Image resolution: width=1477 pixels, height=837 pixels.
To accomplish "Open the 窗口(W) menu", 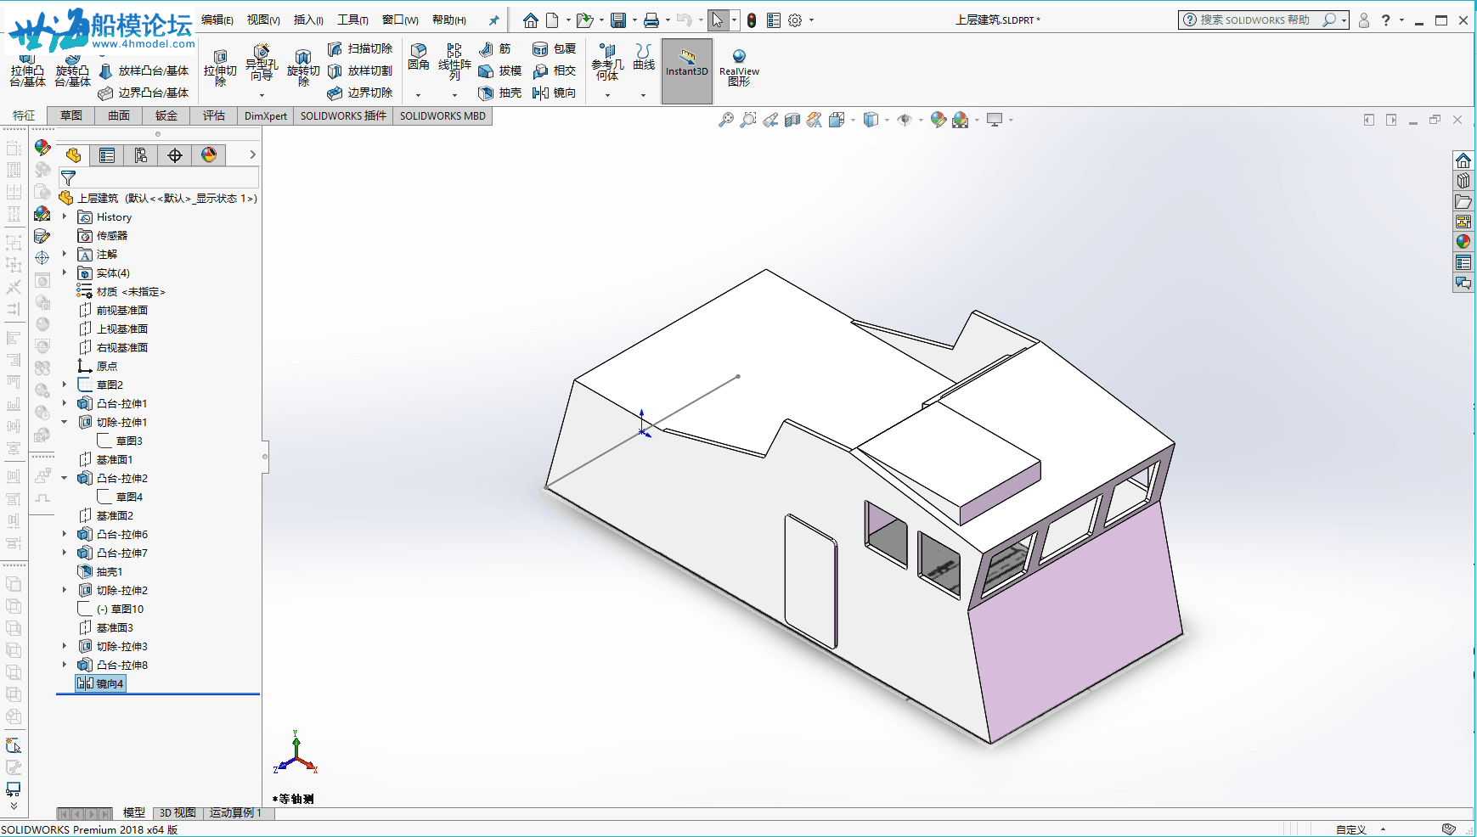I will [400, 20].
